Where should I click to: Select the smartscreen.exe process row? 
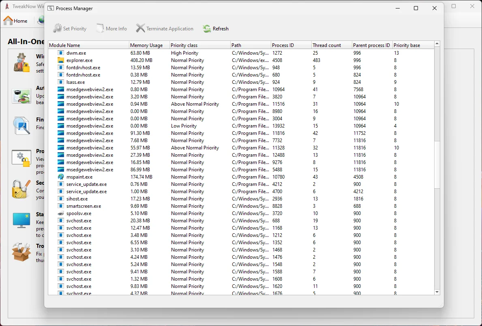pyautogui.click(x=84, y=206)
